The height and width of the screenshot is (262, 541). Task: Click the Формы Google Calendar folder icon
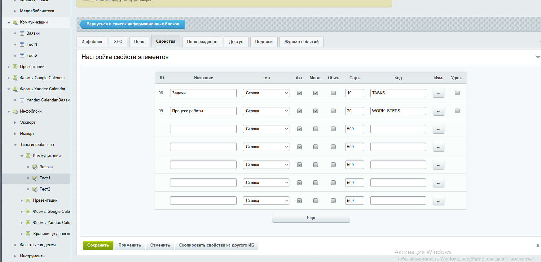[x=15, y=78]
